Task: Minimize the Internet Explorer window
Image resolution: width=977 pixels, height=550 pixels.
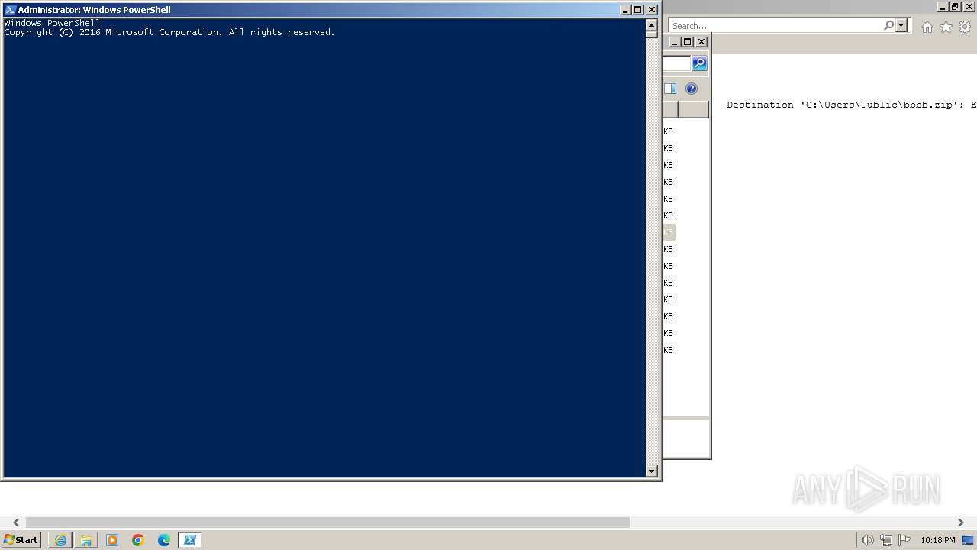Action: [x=942, y=7]
